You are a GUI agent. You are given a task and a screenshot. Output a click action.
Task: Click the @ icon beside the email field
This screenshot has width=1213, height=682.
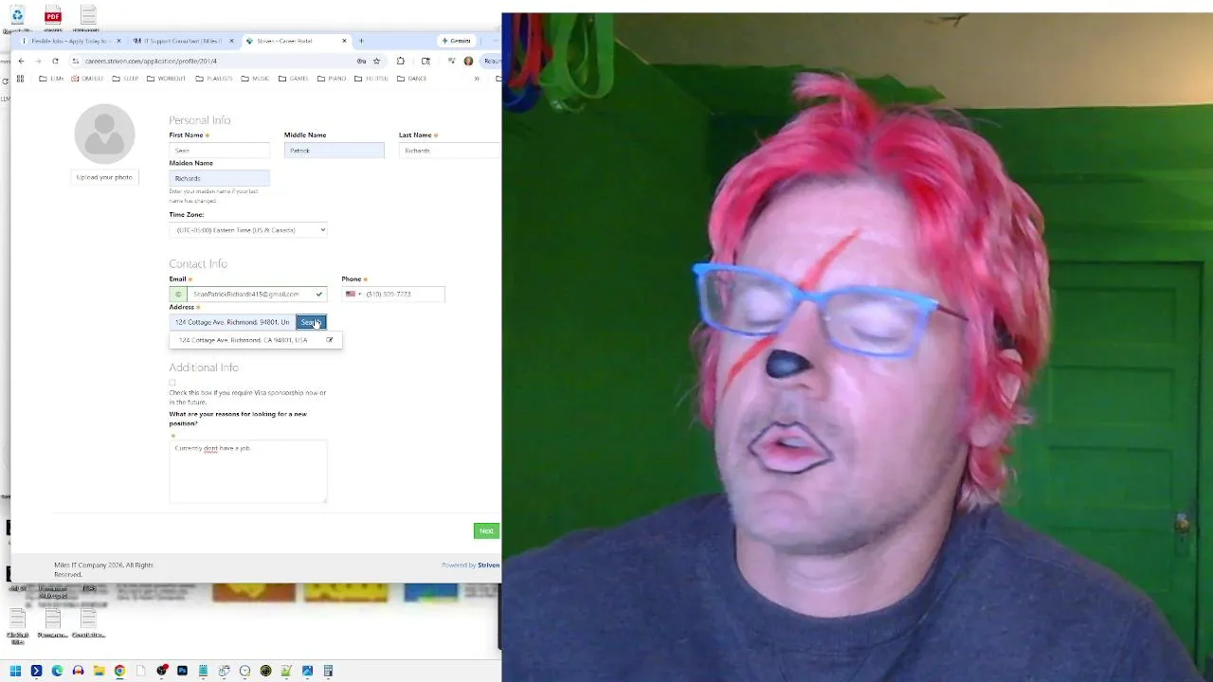point(178,294)
